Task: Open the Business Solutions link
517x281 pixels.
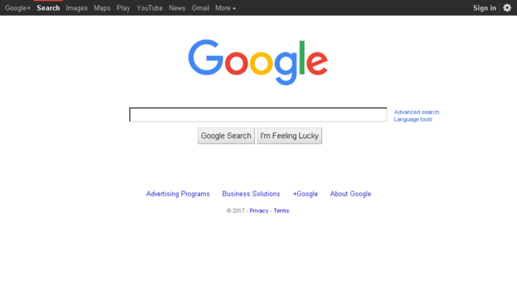Action: coord(251,194)
